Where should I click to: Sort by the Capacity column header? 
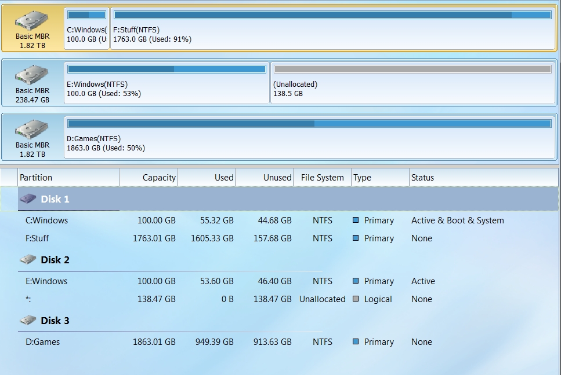[149, 177]
